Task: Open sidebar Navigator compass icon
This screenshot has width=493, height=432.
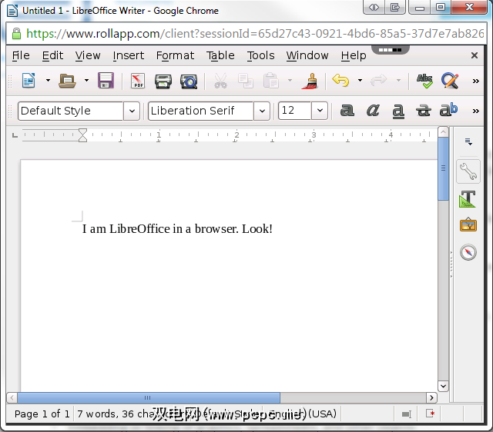Action: click(468, 252)
